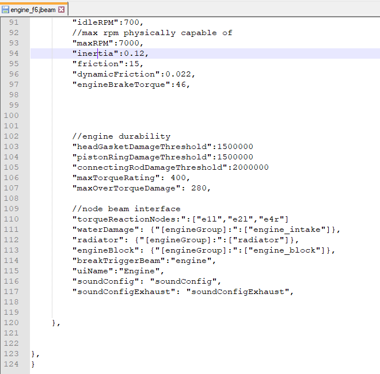Click the "radiator" engineGroup line
Screen dimensions: 380x374
tap(185, 240)
